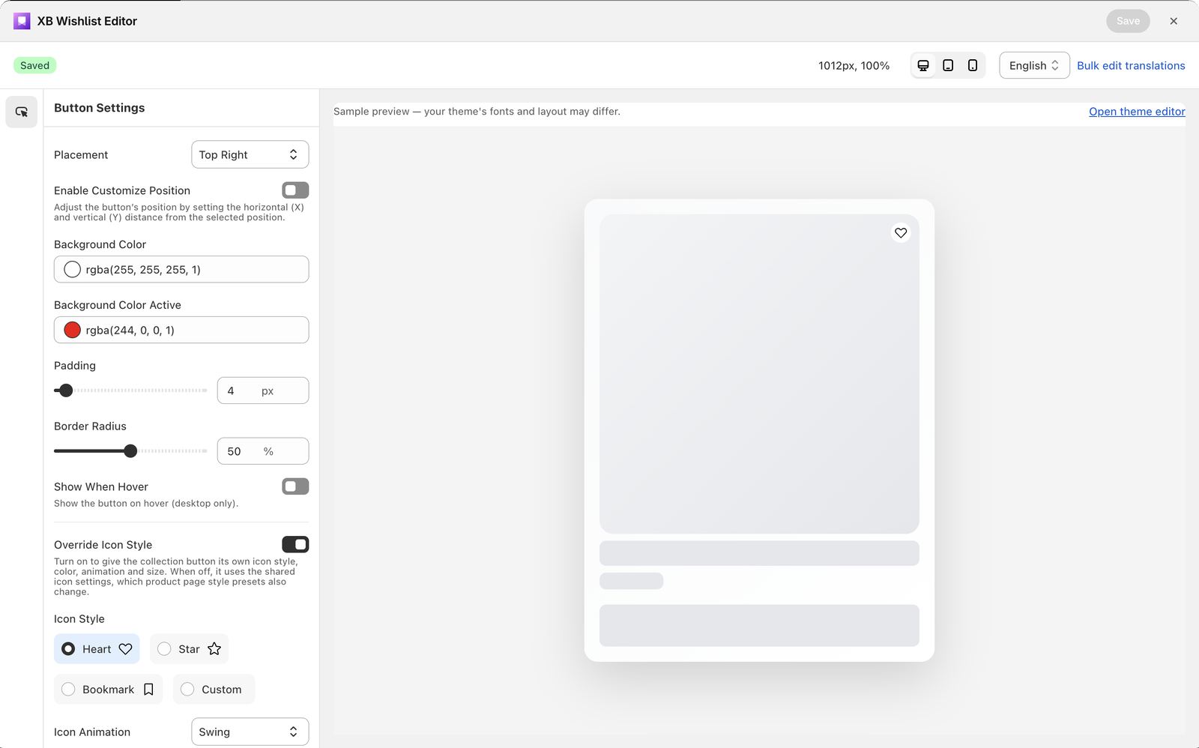Close the editor with the X icon
This screenshot has height=748, width=1199.
pos(1174,21)
